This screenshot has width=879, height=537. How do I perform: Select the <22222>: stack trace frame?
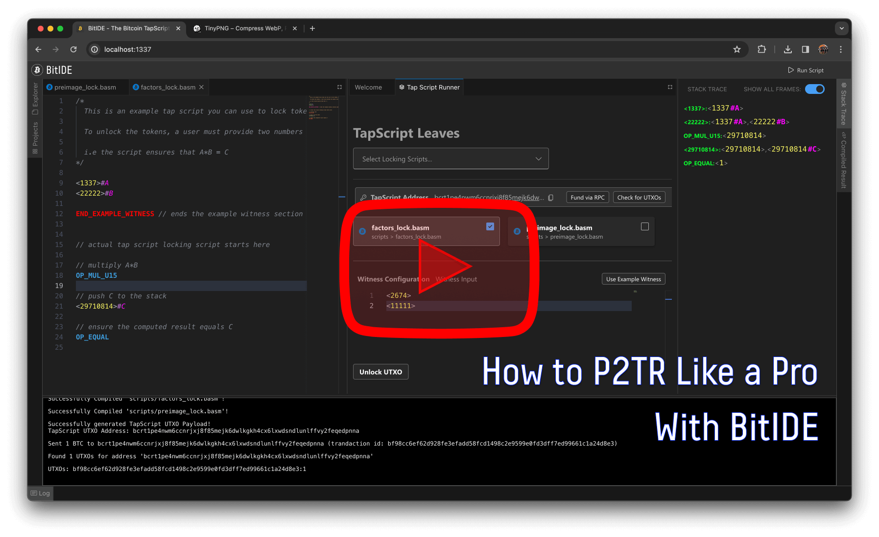click(736, 122)
